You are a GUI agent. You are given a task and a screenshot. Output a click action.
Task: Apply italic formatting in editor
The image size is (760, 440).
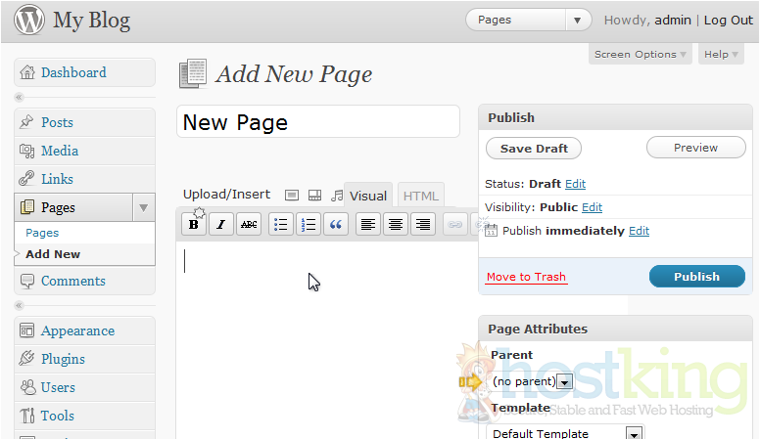point(221,225)
